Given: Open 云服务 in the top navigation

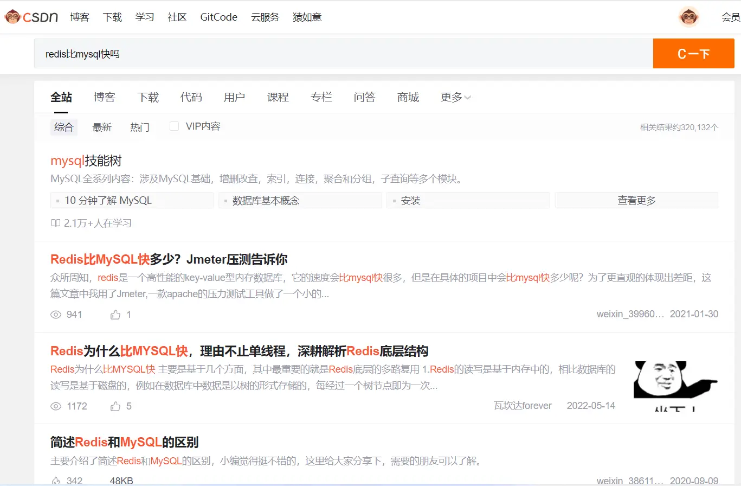Looking at the screenshot, I should (265, 17).
